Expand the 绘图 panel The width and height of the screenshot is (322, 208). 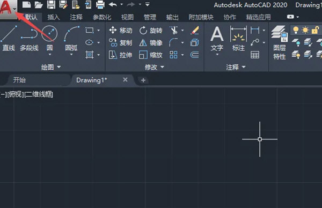click(x=51, y=67)
